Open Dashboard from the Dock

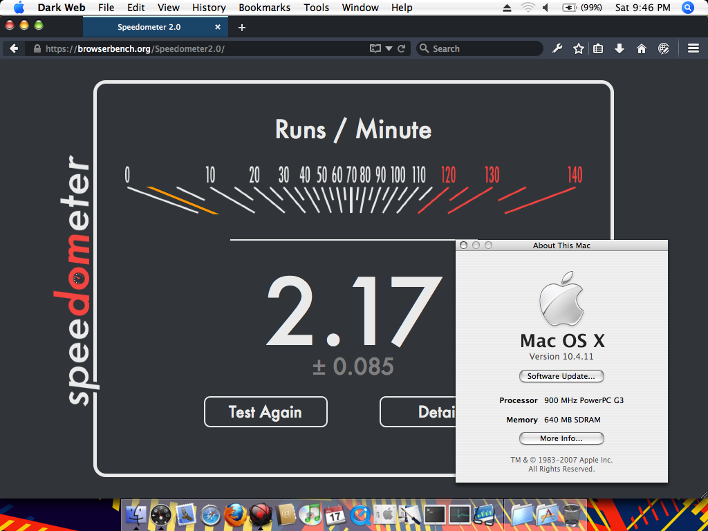click(x=160, y=514)
